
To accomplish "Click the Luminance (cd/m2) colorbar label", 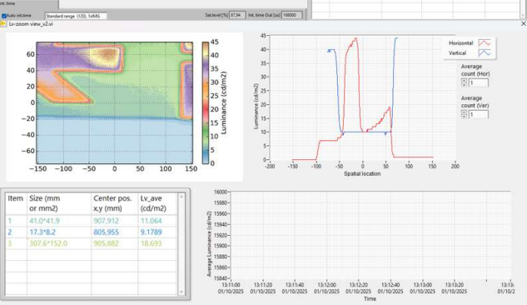I will 224,102.
